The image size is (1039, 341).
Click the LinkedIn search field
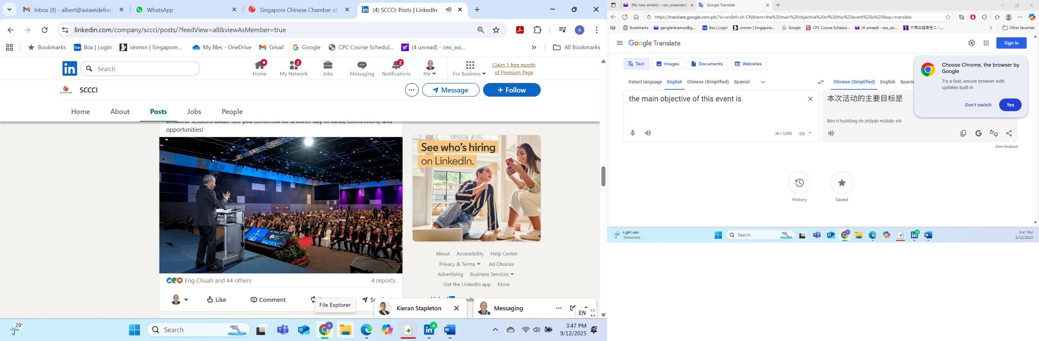click(140, 69)
